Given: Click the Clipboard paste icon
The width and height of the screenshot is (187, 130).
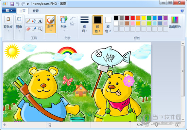Looking at the screenshot, I should point(8,19).
